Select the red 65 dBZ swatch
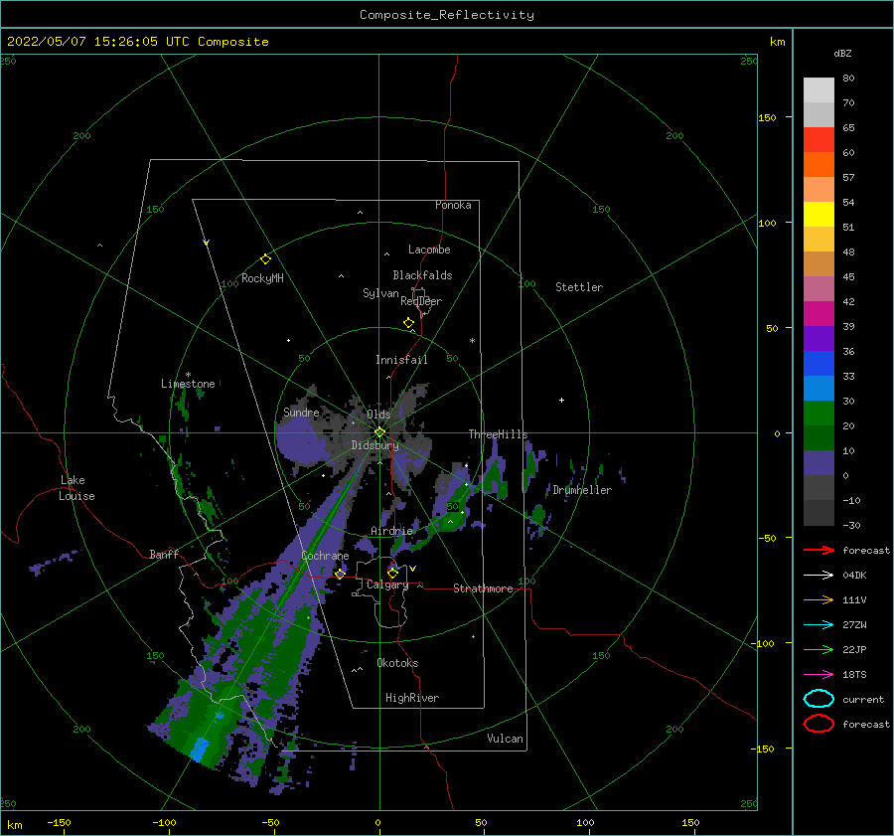 (819, 139)
